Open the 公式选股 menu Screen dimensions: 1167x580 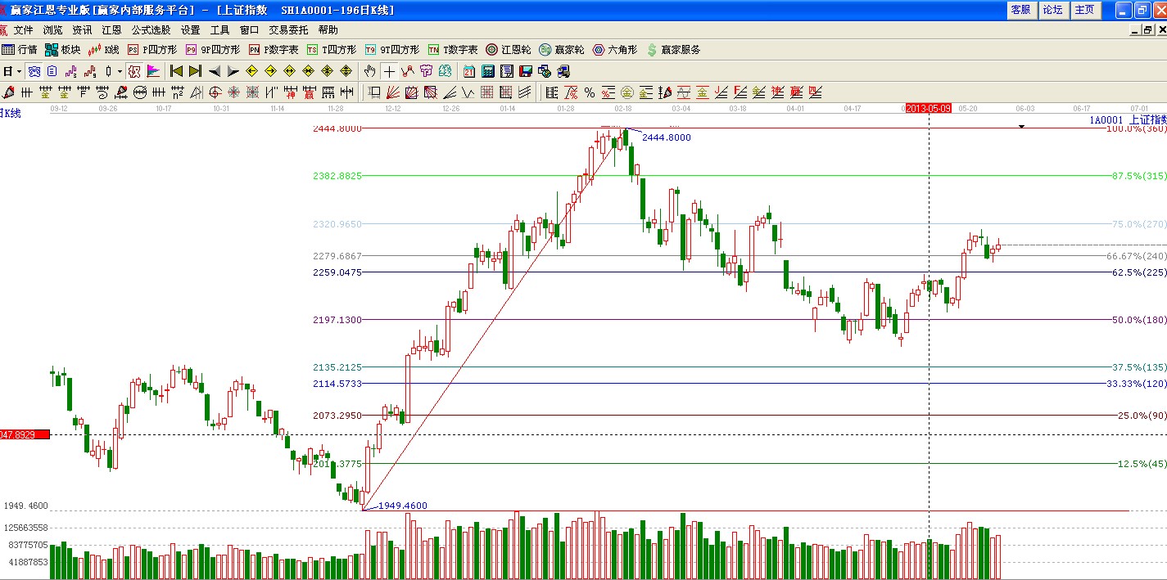coord(152,30)
